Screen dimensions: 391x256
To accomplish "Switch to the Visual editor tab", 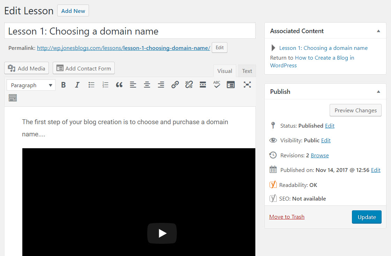I will click(225, 71).
